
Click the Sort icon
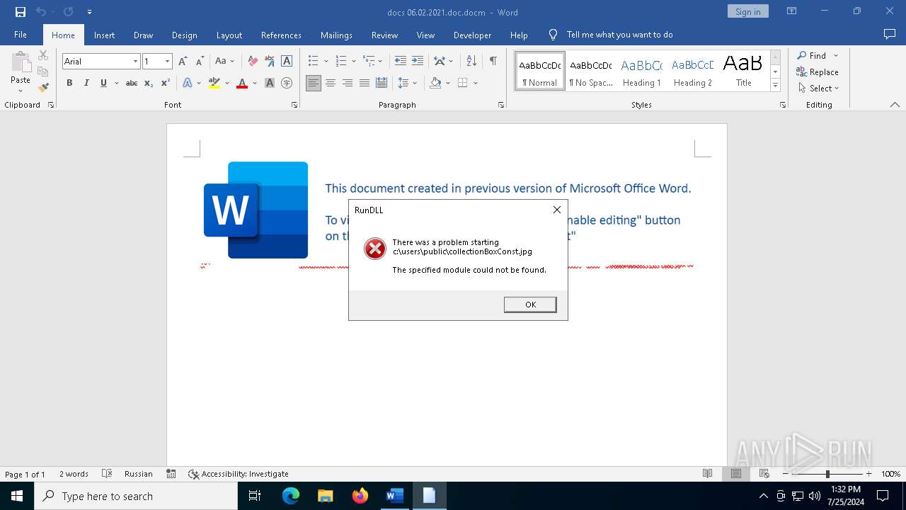(471, 61)
